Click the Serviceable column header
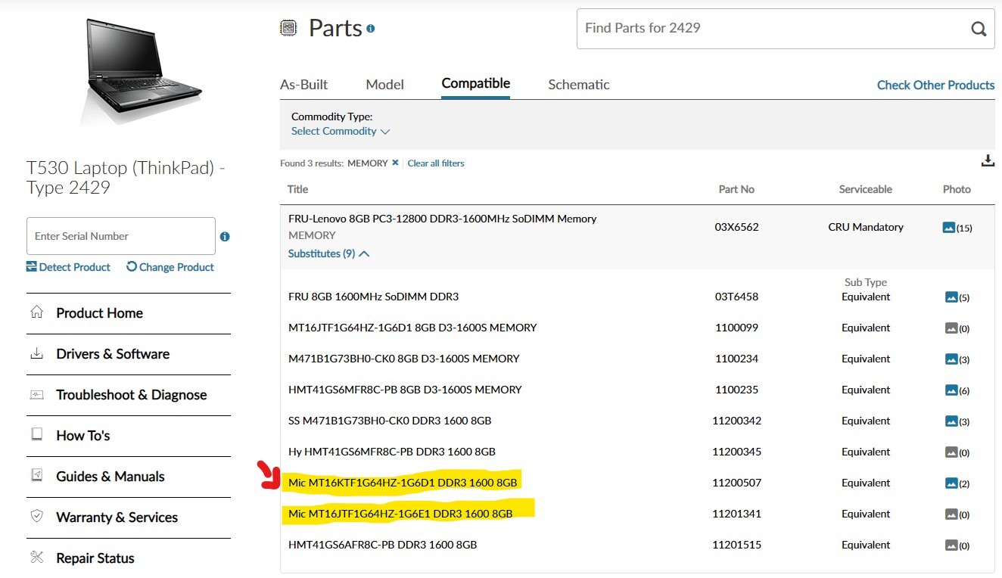Image resolution: width=1002 pixels, height=578 pixels. pyautogui.click(x=865, y=189)
